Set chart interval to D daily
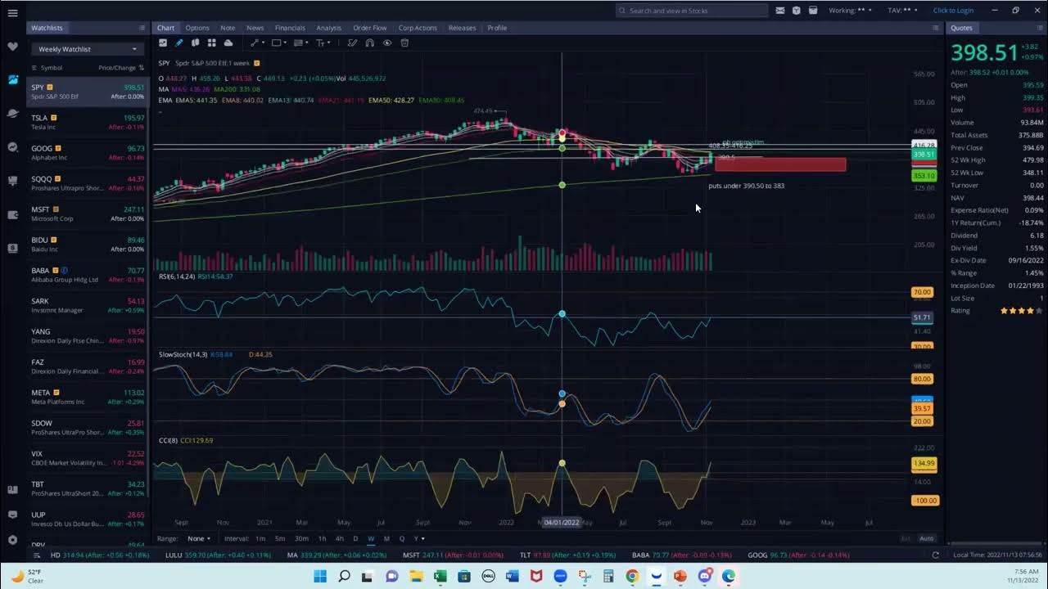Viewport: 1048px width, 589px height. (x=355, y=538)
